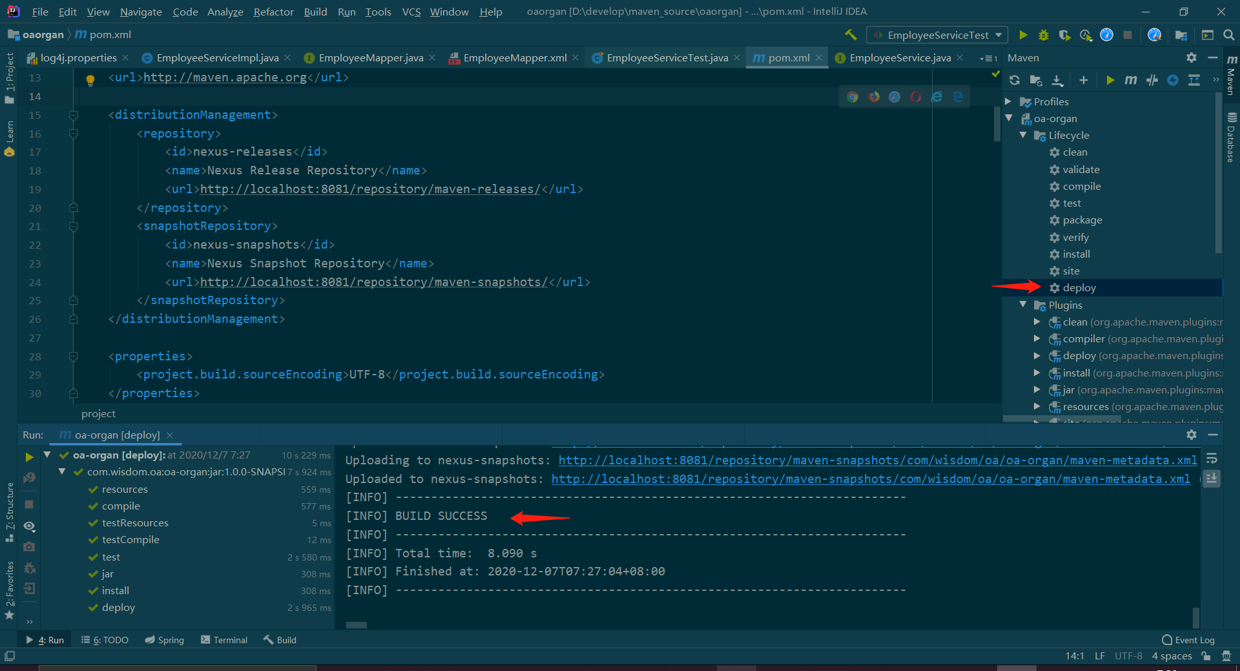
Task: Click maven-snapshots URL on line 24
Action: (x=374, y=282)
